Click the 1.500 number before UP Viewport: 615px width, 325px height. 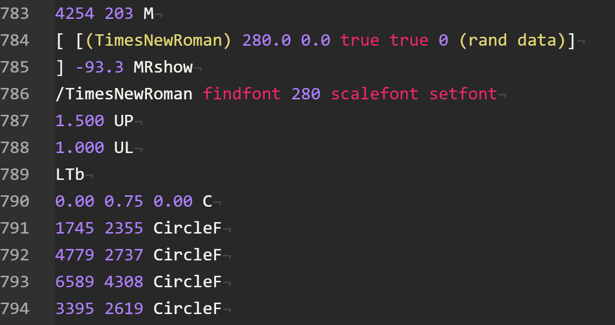pos(79,121)
